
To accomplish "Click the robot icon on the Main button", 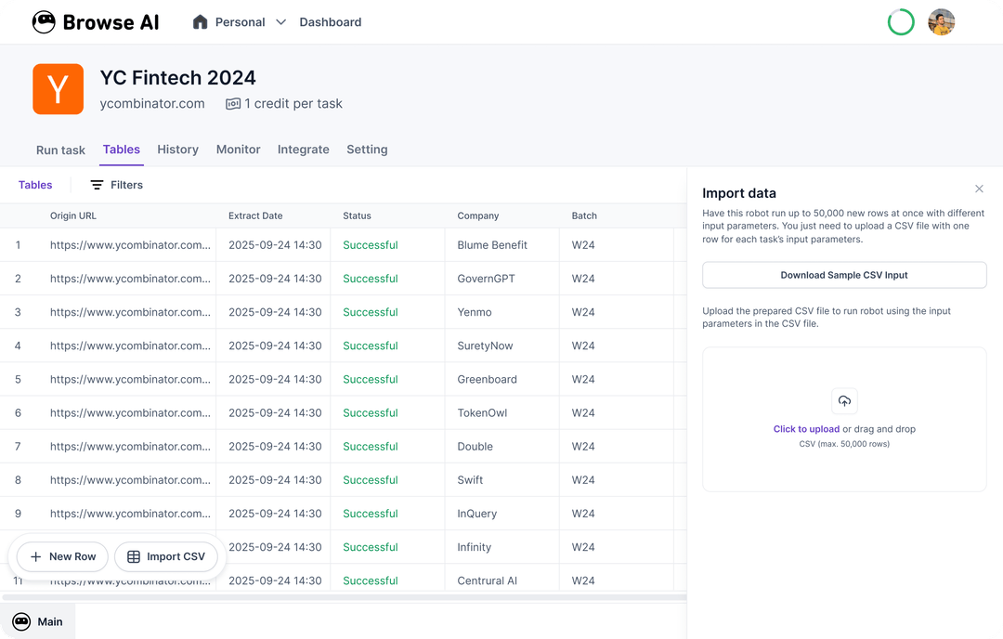I will pos(19,620).
